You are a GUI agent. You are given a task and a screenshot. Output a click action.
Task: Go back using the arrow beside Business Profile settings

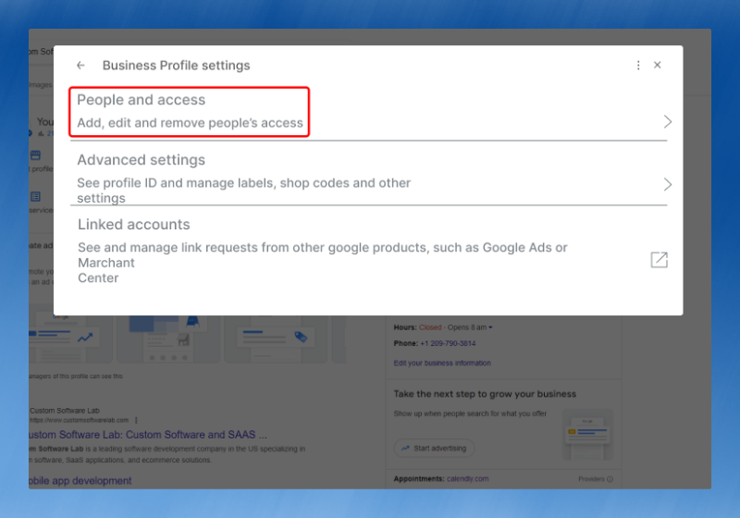(80, 65)
